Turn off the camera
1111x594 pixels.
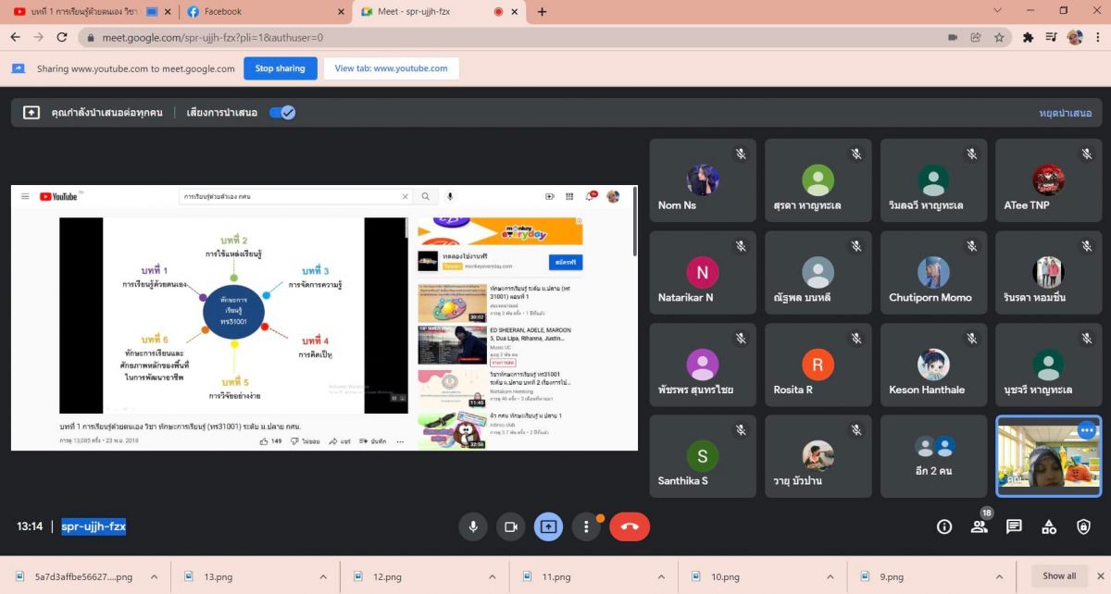[x=510, y=526]
